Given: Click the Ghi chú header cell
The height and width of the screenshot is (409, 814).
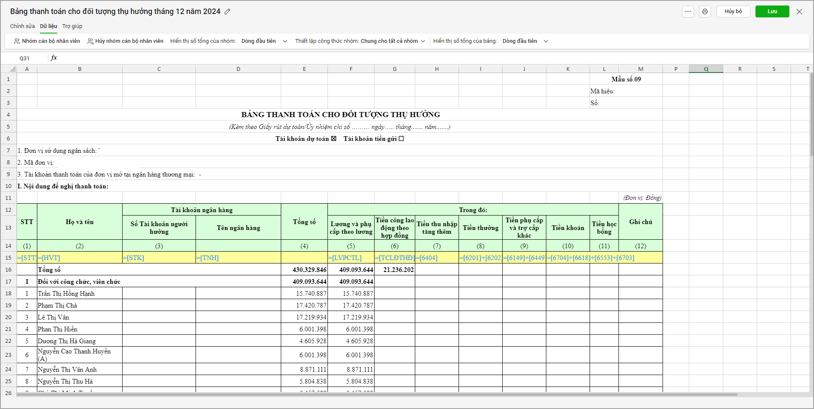Looking at the screenshot, I should click(641, 222).
